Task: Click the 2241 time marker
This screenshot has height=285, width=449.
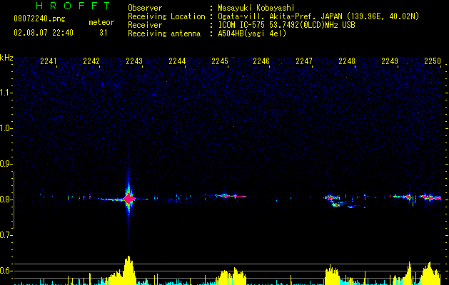Action: (x=49, y=61)
